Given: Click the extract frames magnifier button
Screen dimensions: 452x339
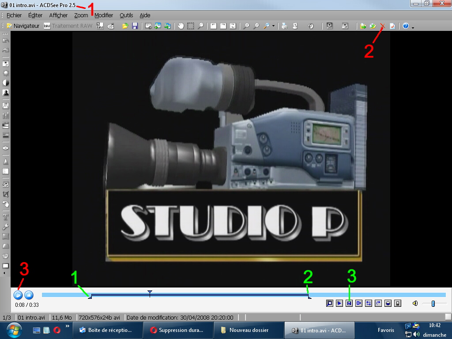Looking at the screenshot, I should point(329,303).
